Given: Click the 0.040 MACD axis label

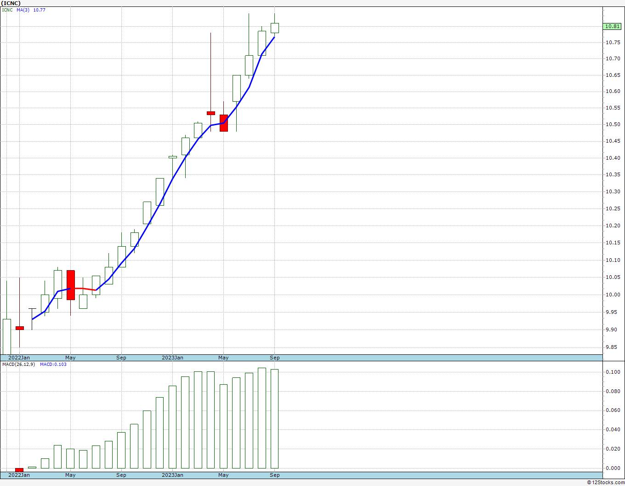Looking at the screenshot, I should coord(612,429).
